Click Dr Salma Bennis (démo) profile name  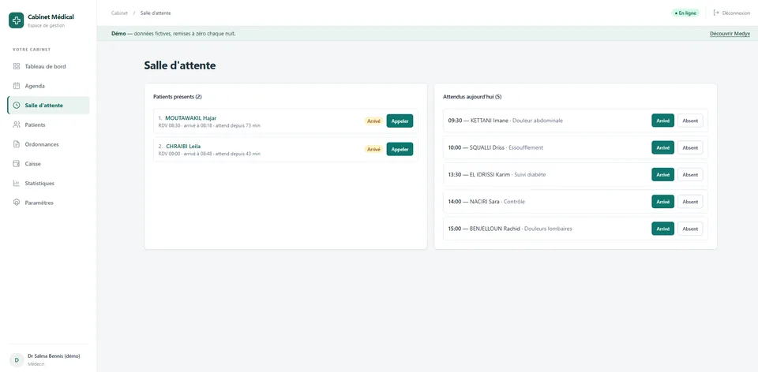coord(54,356)
